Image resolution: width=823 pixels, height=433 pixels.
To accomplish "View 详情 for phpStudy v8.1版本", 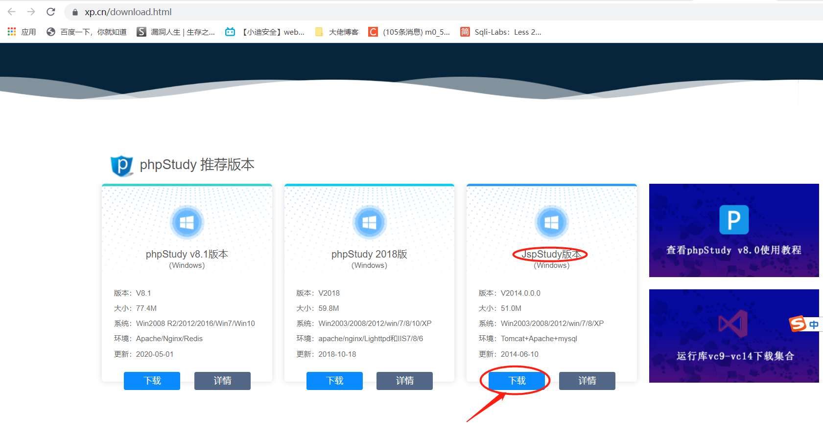I will 222,381.
